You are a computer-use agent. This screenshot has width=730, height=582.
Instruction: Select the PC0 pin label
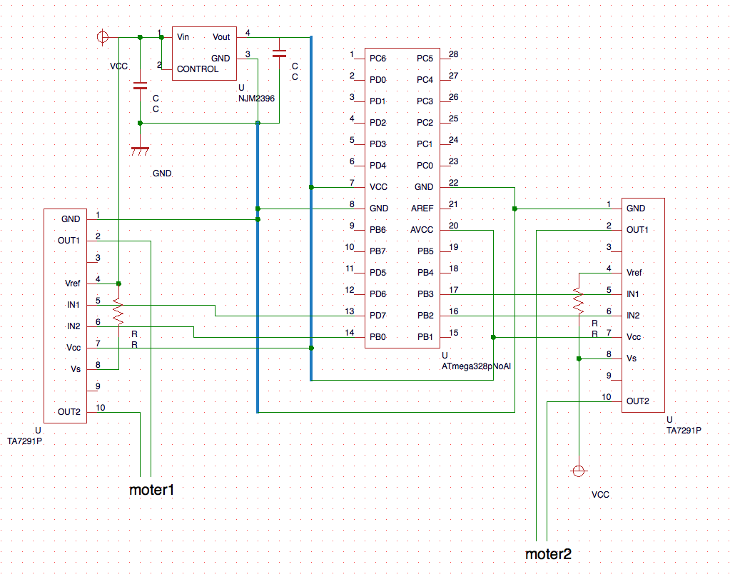click(425, 166)
